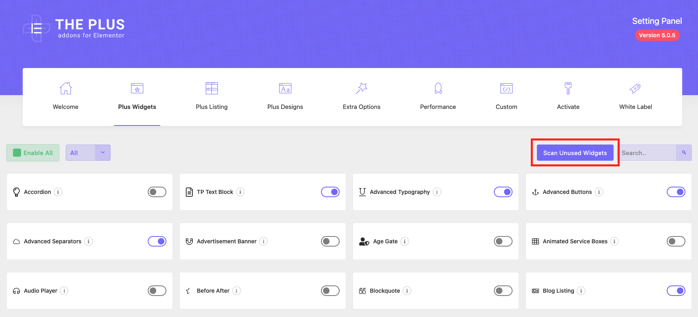Open info icon next to Audio Player

pos(64,291)
